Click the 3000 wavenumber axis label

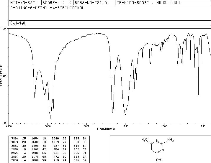tap(48, 126)
